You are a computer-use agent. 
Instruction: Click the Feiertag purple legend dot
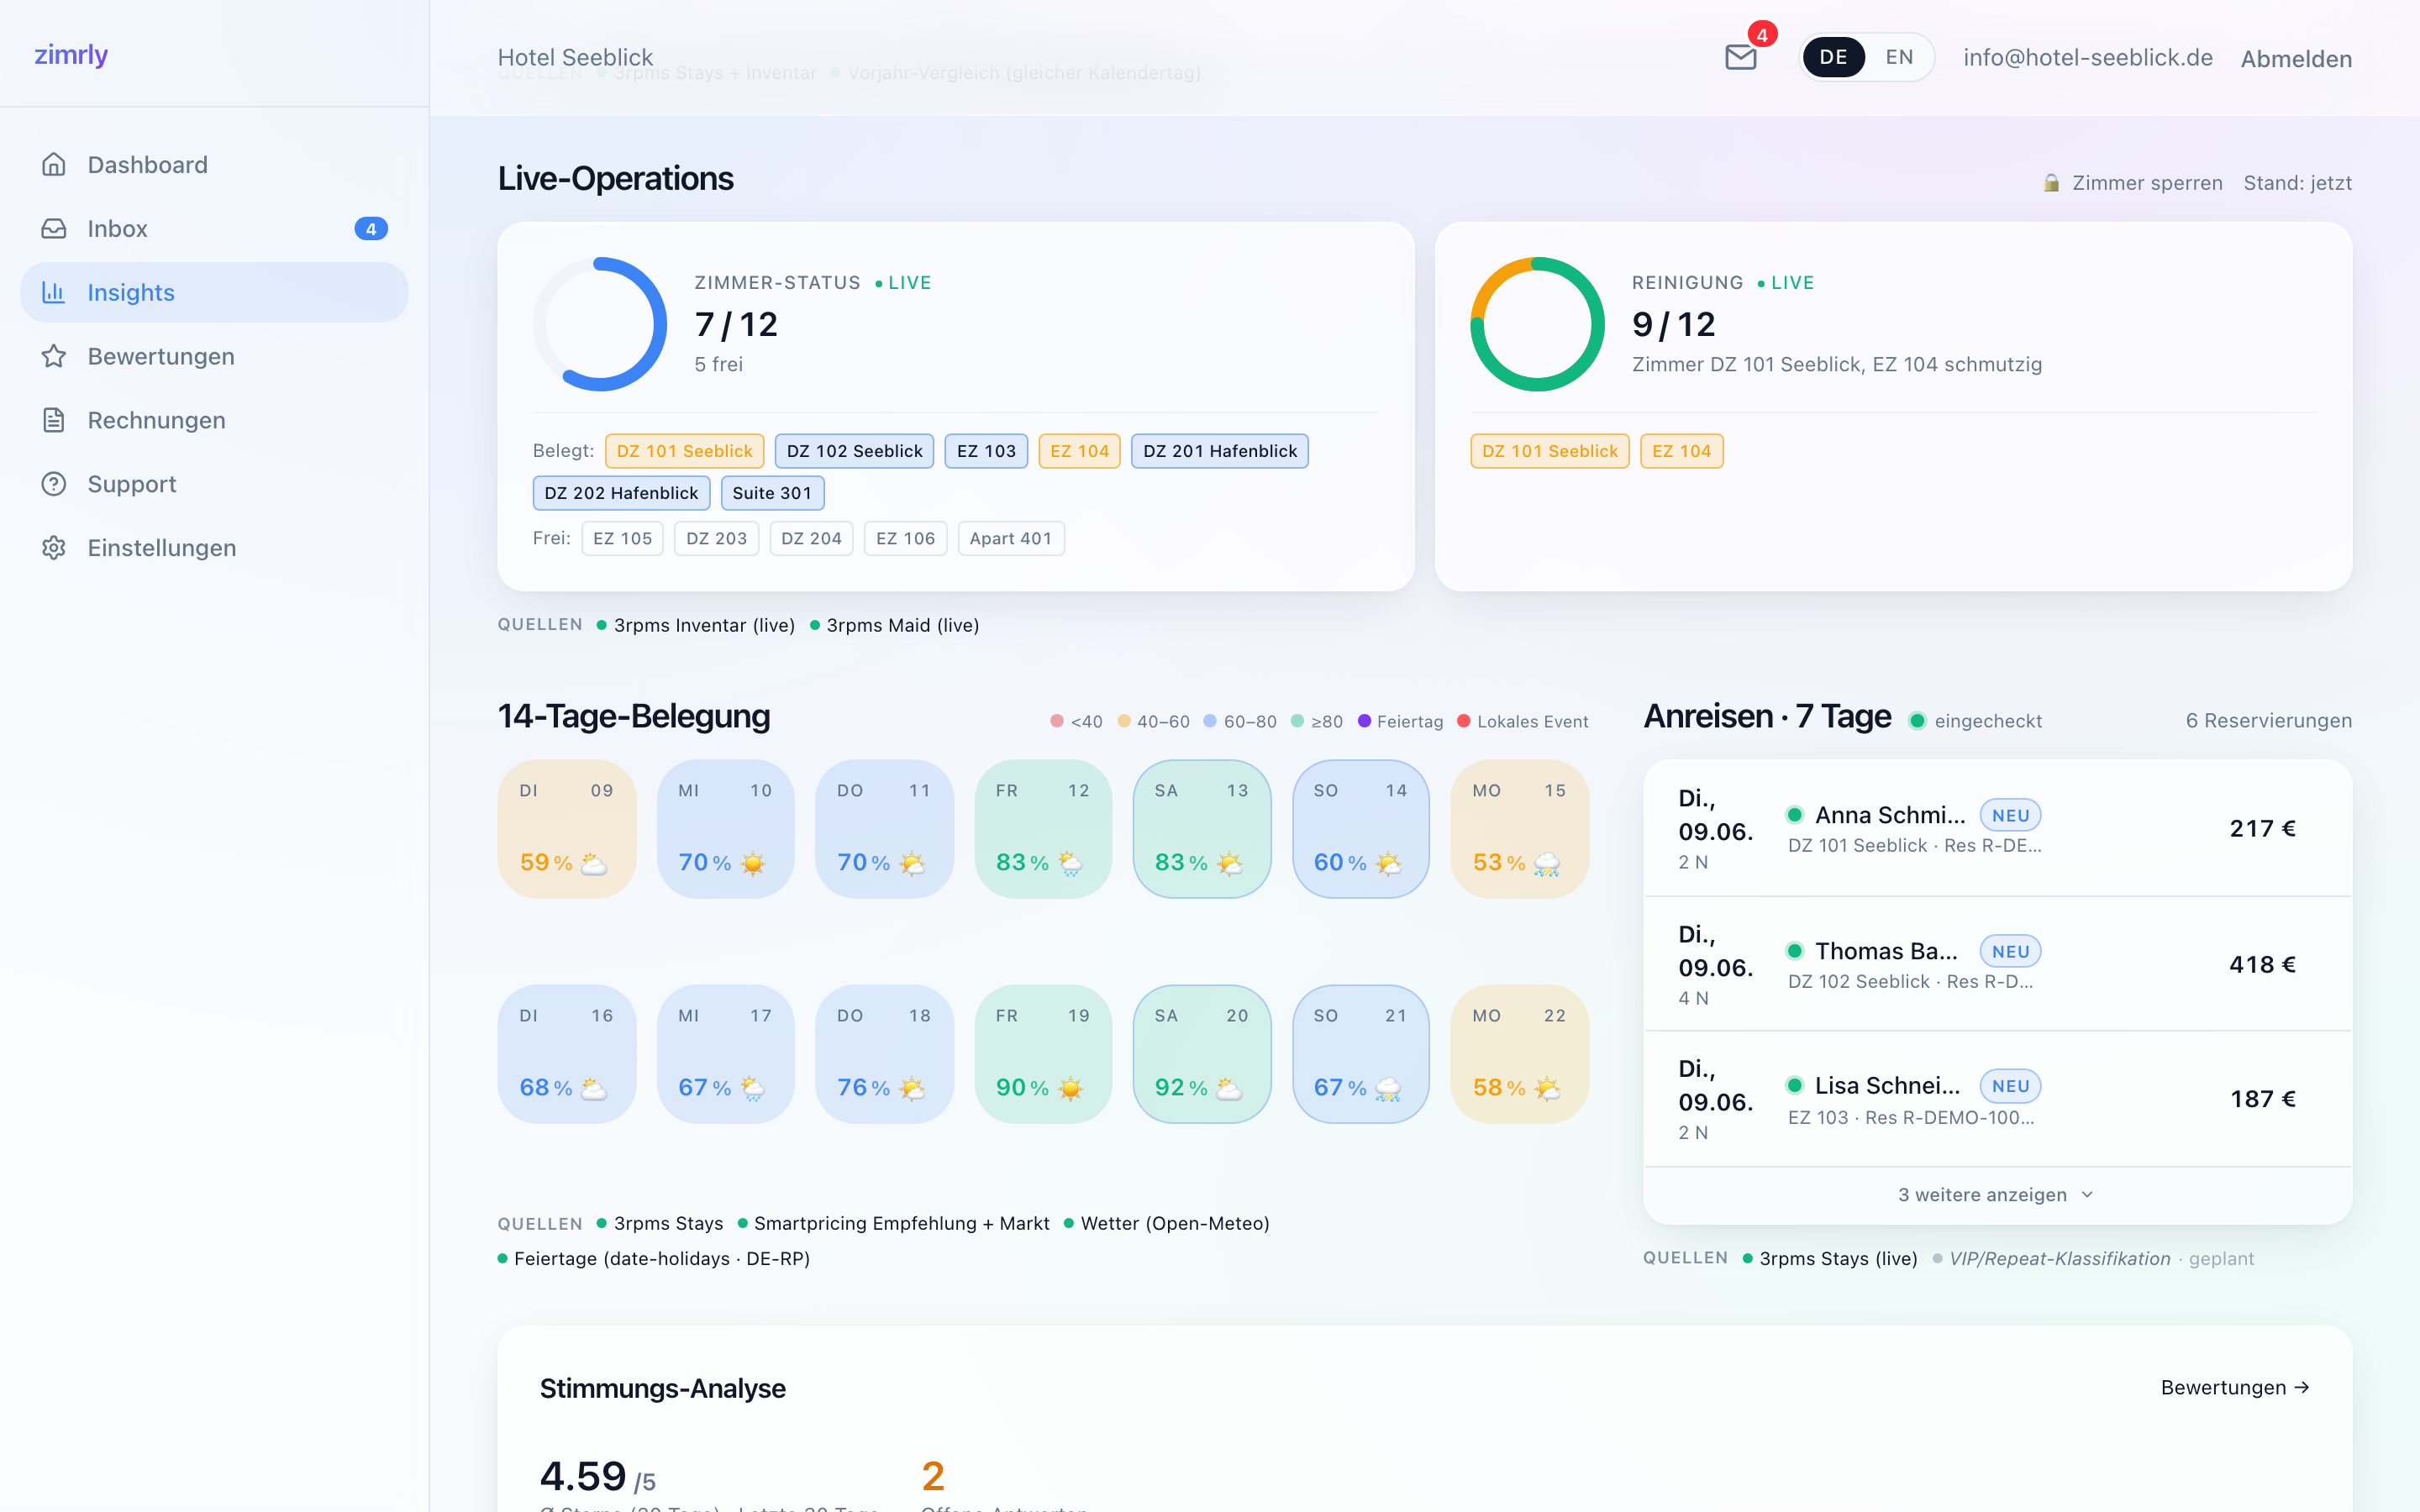1364,721
